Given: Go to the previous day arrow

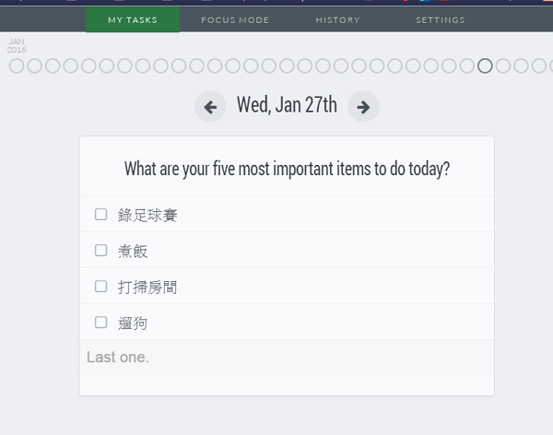Looking at the screenshot, I should 210,107.
